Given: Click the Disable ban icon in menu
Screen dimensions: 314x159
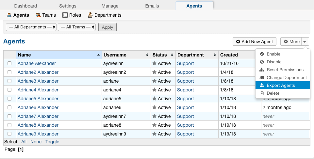Looking at the screenshot, I should (262, 62).
